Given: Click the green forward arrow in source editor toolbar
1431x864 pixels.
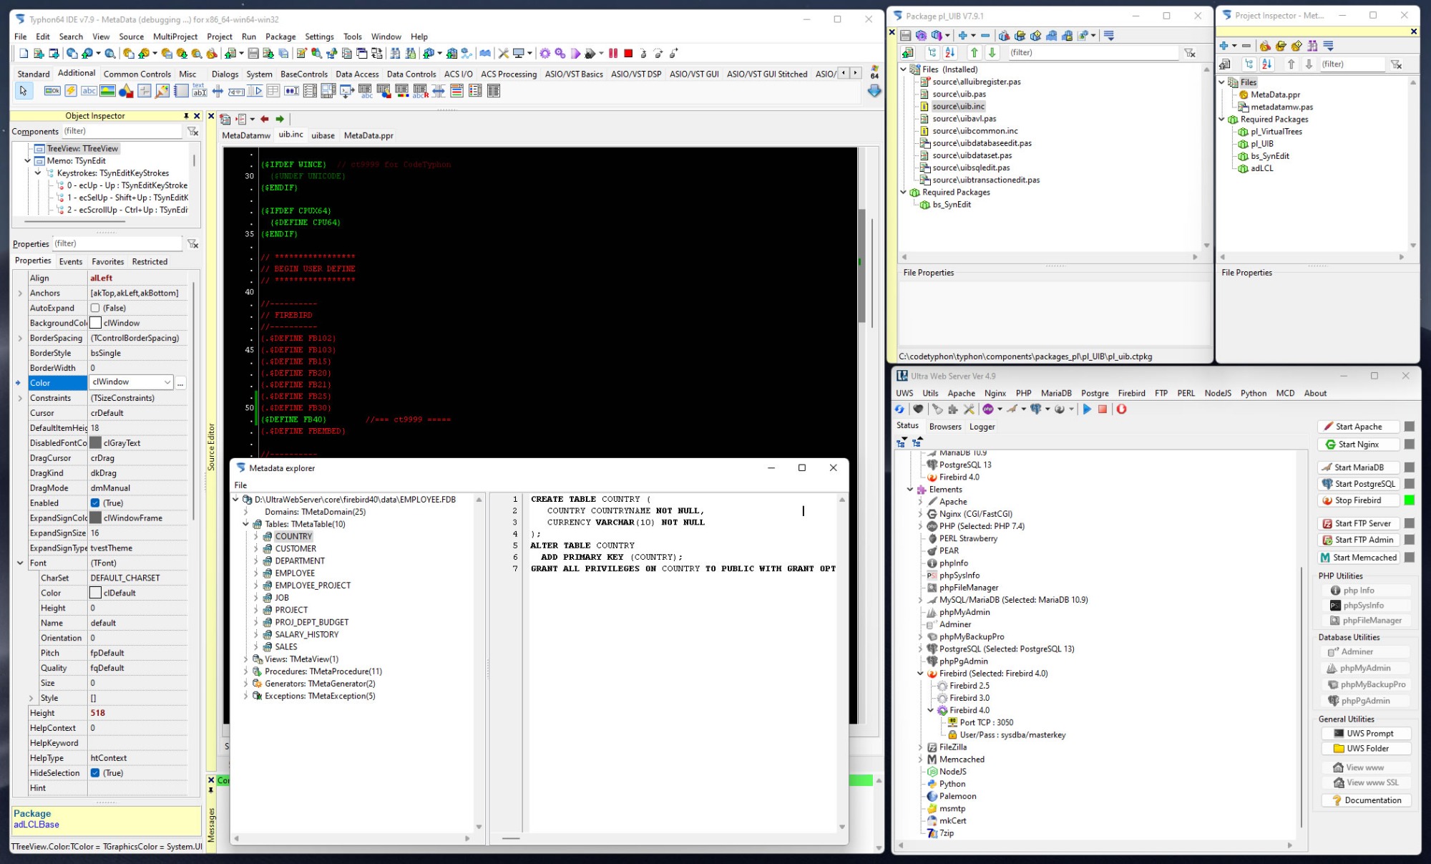Looking at the screenshot, I should click(280, 120).
